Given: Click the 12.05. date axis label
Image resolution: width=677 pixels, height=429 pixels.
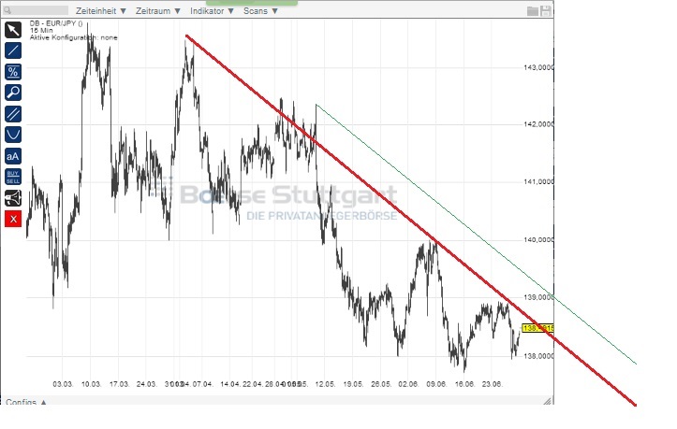Looking at the screenshot, I should [325, 384].
